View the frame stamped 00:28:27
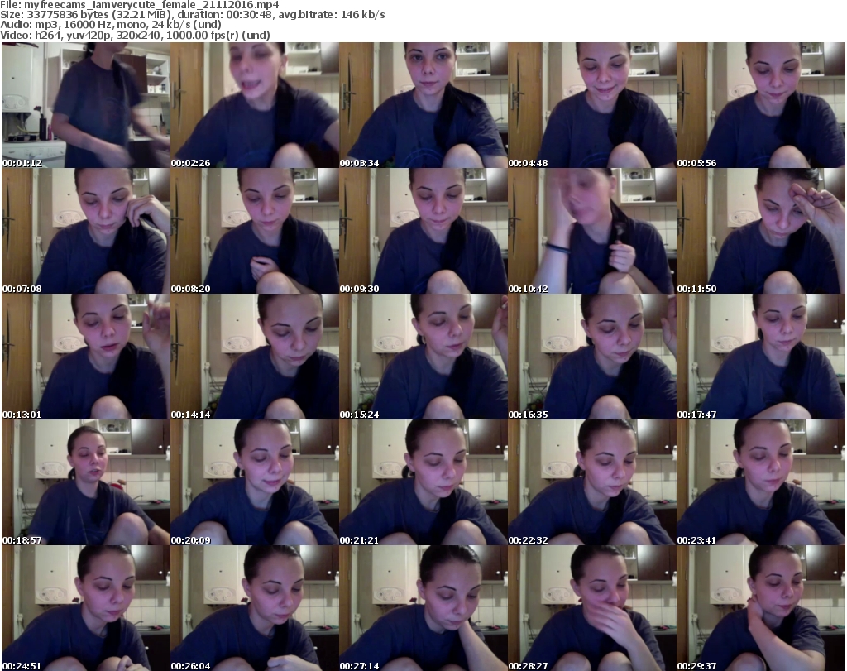Image resolution: width=847 pixels, height=671 pixels. click(x=592, y=608)
